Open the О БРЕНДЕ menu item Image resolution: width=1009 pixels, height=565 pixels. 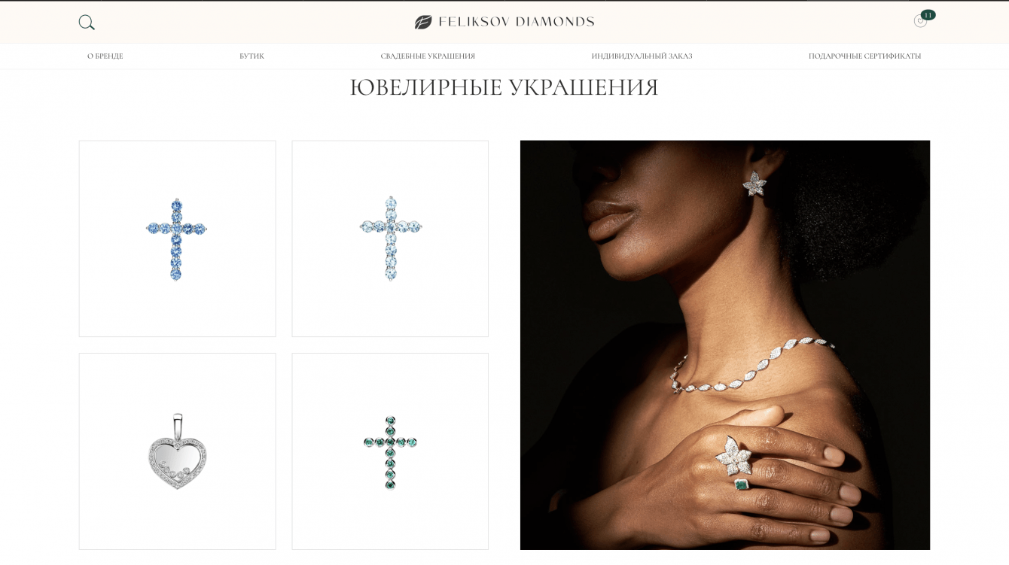click(x=105, y=56)
